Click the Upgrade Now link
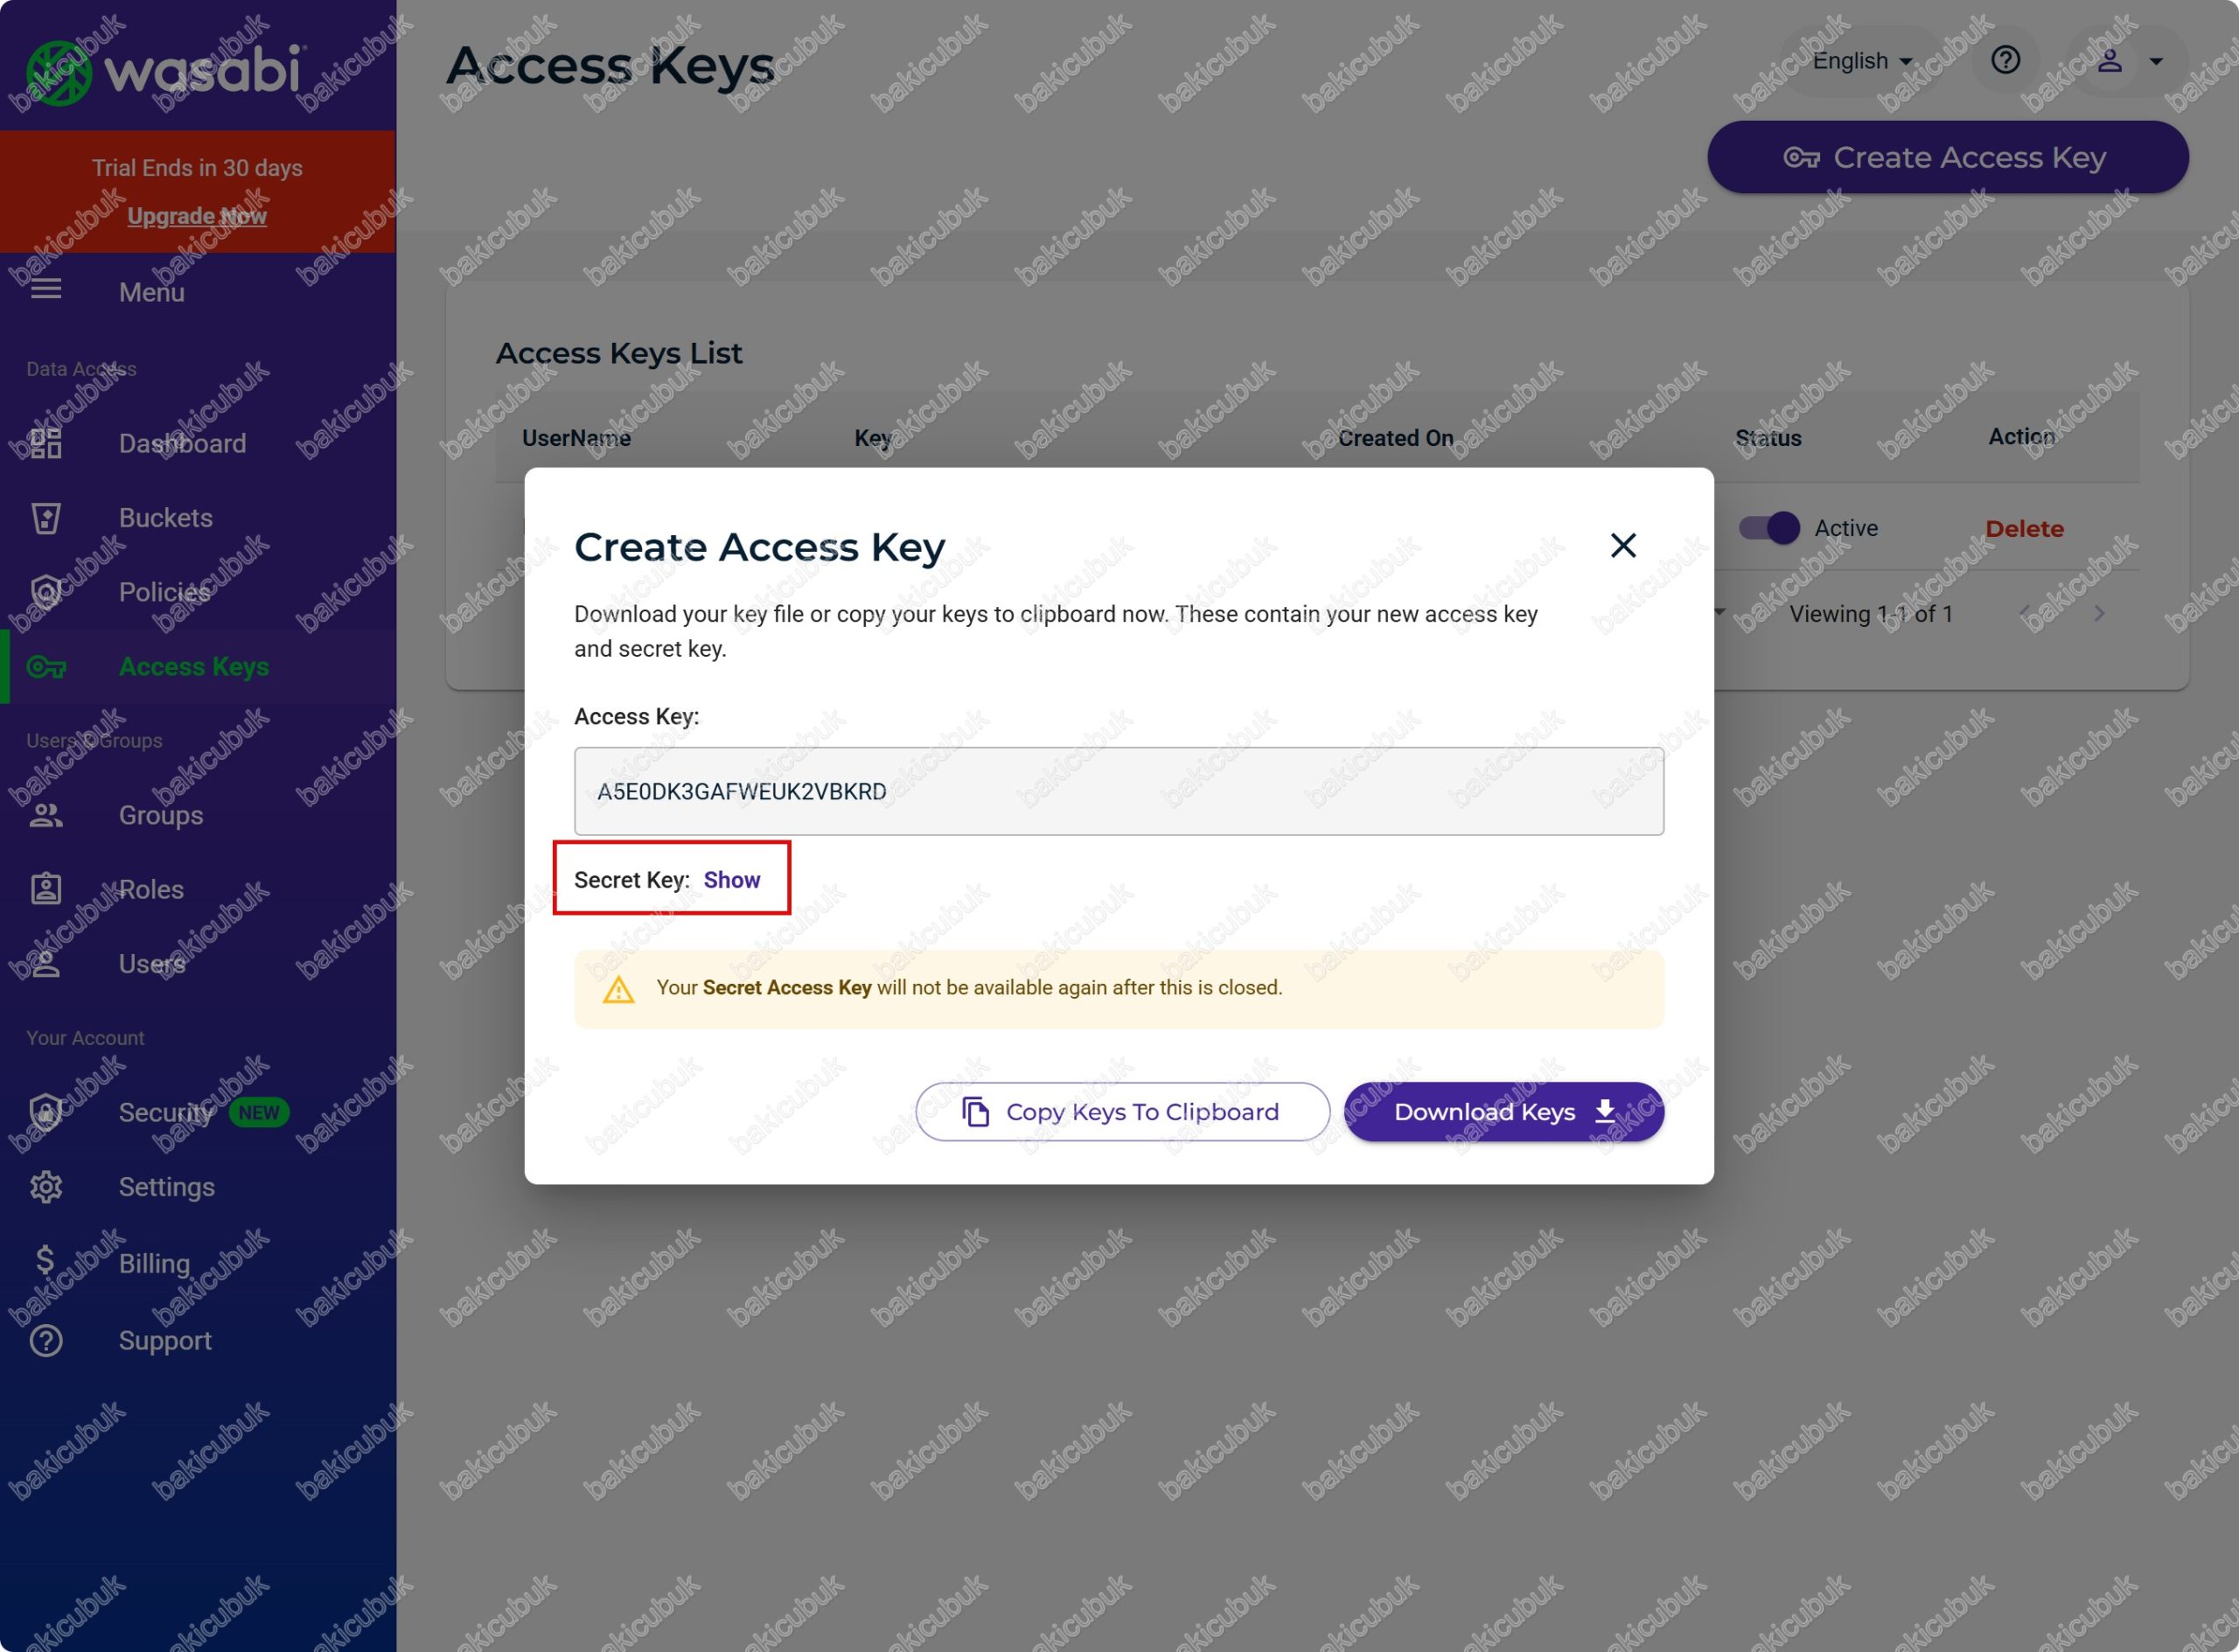 pos(197,216)
